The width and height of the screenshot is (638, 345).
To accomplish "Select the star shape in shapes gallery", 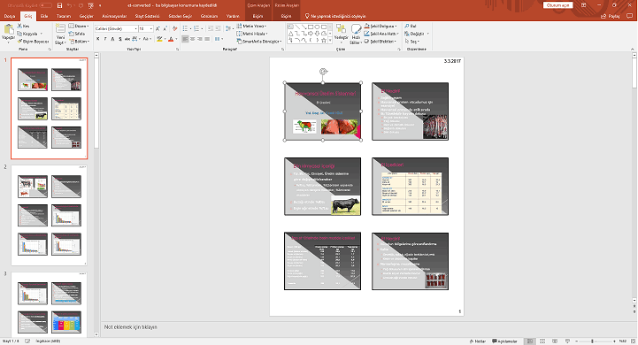I will click(324, 41).
